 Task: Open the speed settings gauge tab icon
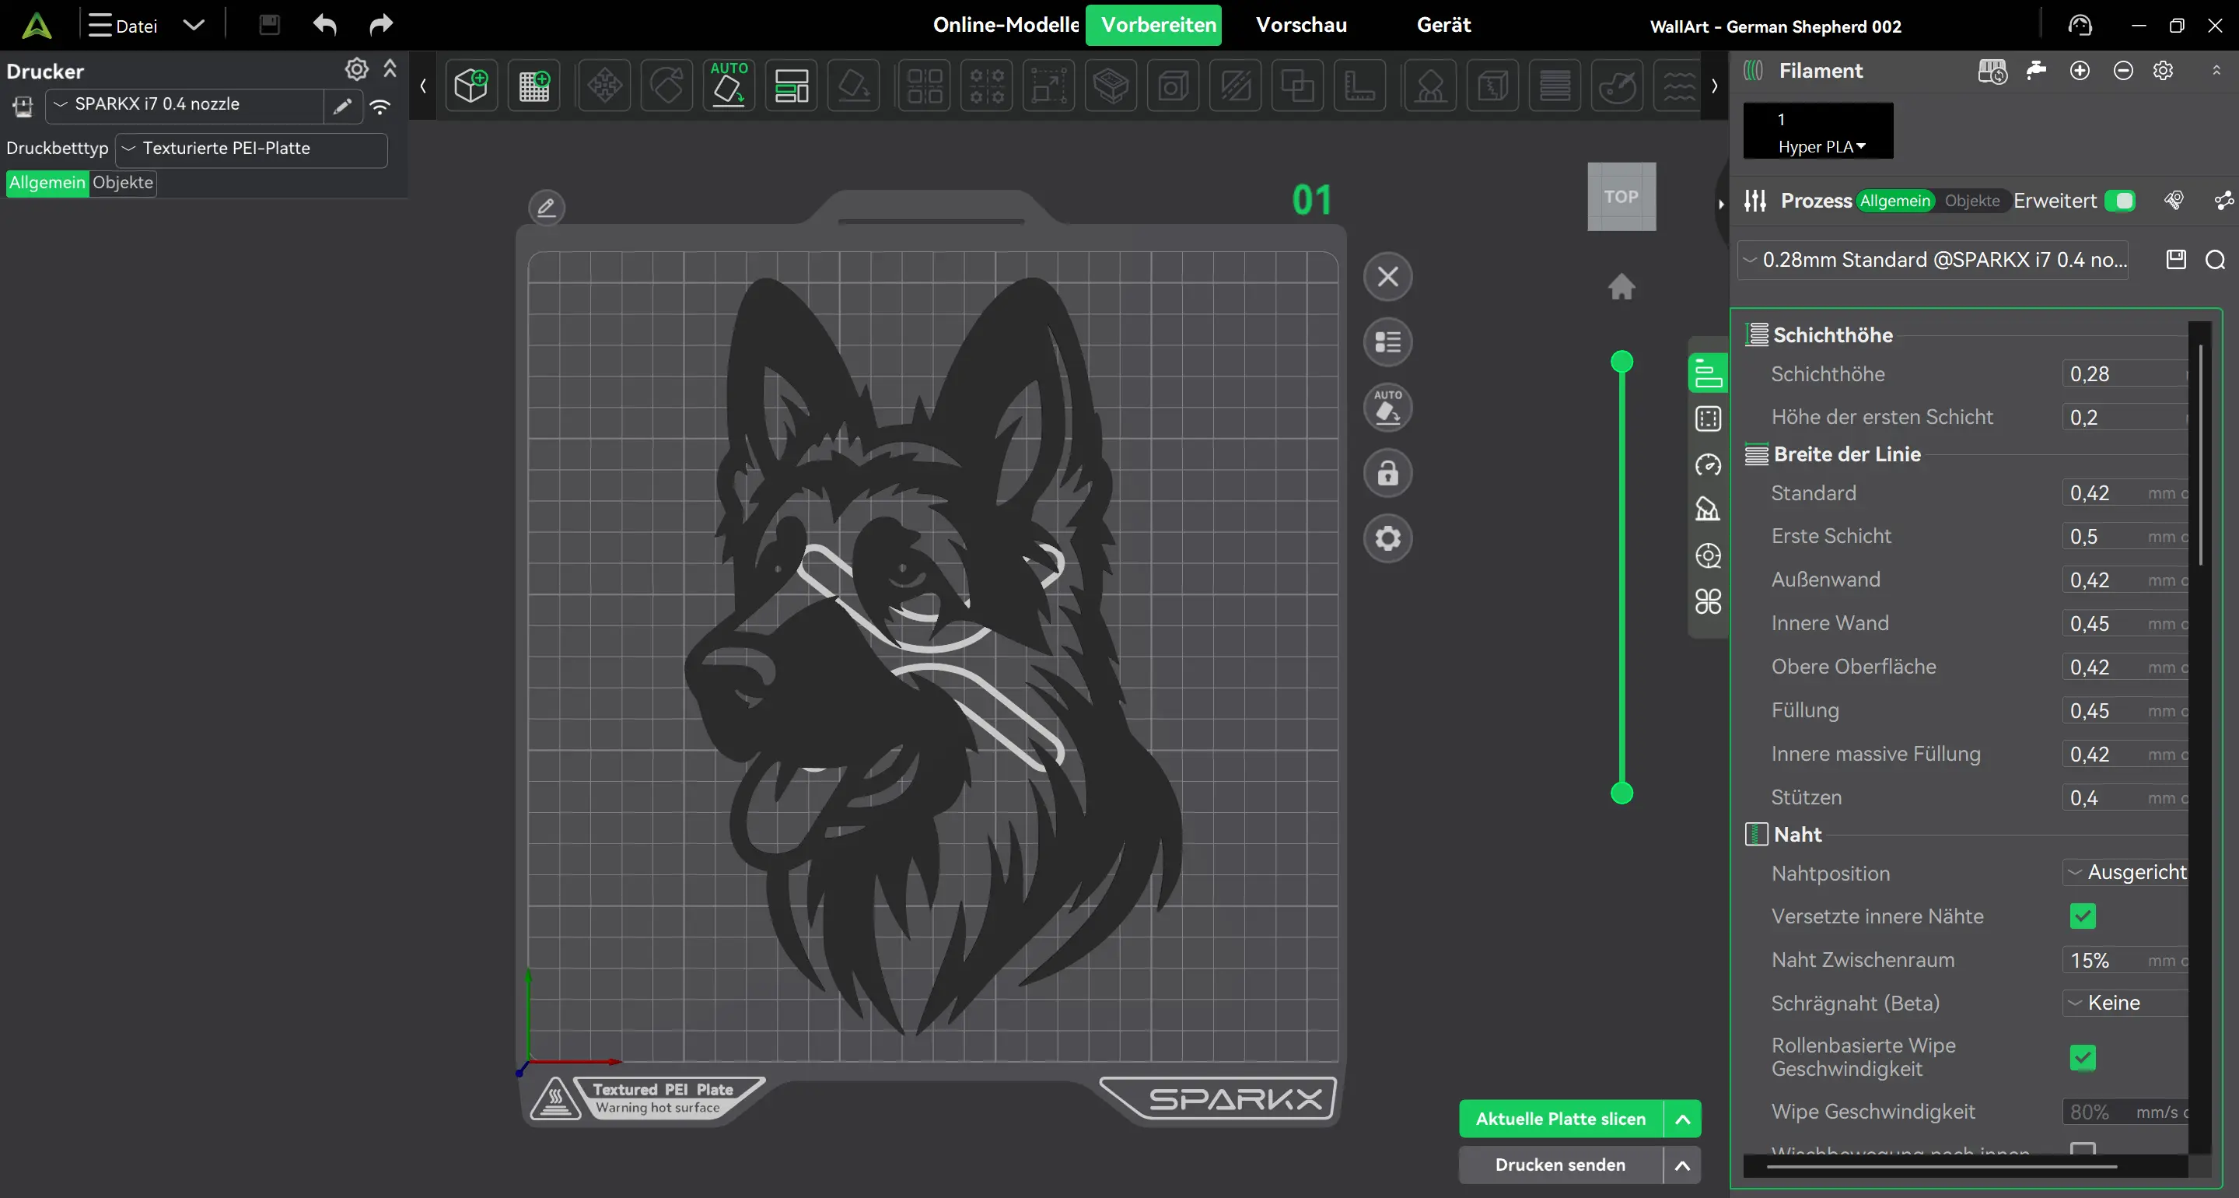pyautogui.click(x=1708, y=465)
